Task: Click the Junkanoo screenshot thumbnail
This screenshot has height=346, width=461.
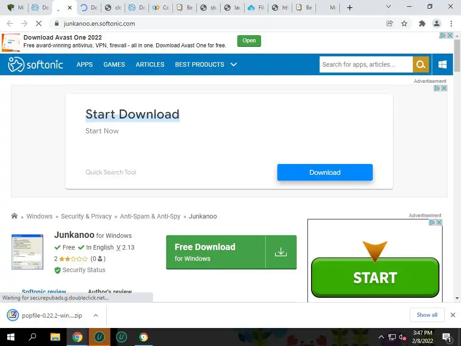Action: (x=27, y=252)
